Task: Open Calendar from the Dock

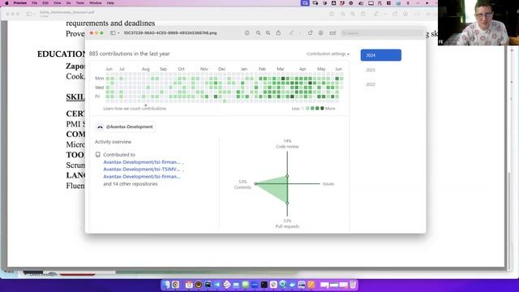Action: point(189,285)
